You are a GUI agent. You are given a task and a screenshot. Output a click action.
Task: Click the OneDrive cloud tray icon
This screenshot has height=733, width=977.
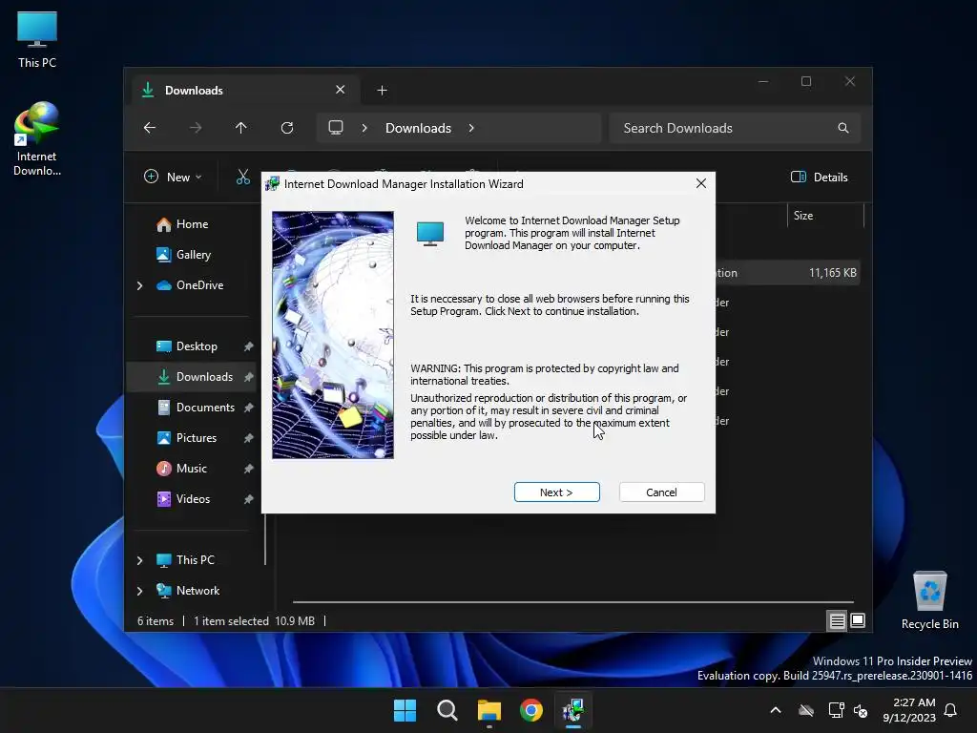pyautogui.click(x=806, y=710)
